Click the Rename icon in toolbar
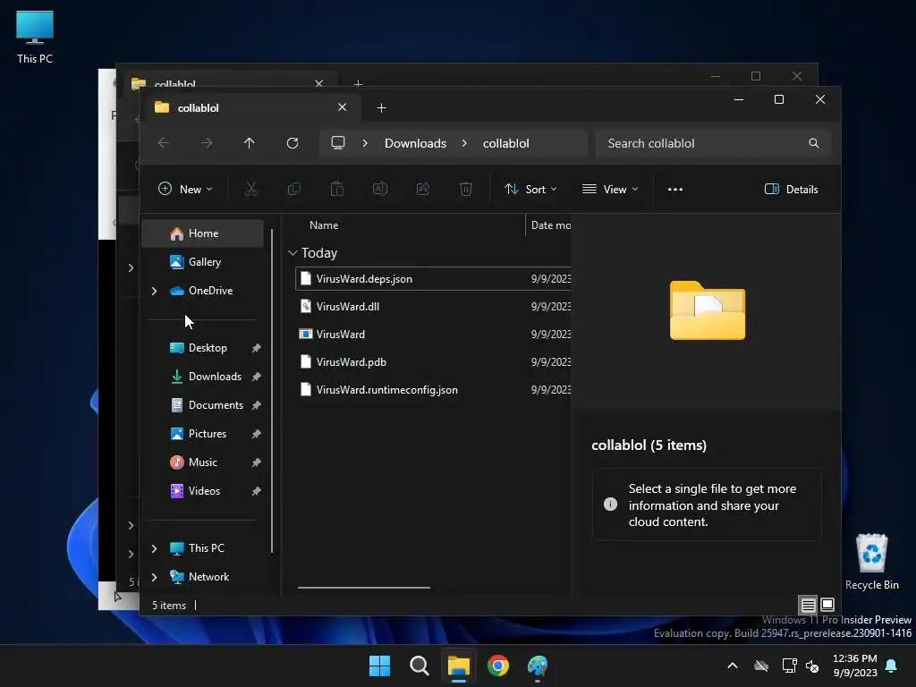 379,189
